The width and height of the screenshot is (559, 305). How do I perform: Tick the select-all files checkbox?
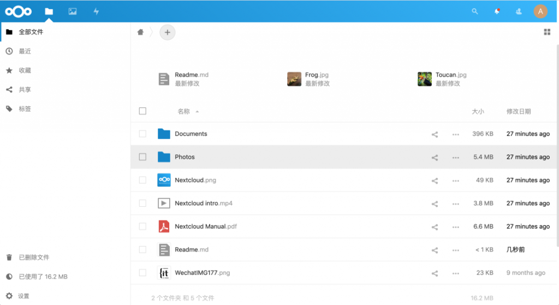pos(142,111)
